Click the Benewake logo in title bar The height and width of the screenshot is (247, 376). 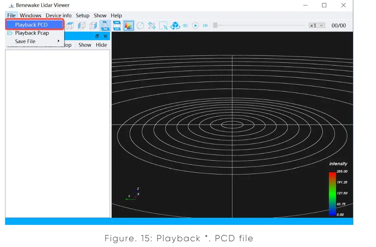coord(11,5)
